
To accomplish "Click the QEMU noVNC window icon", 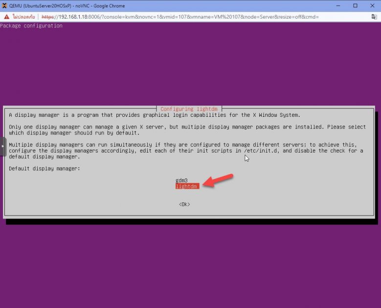I will tap(4, 5).
